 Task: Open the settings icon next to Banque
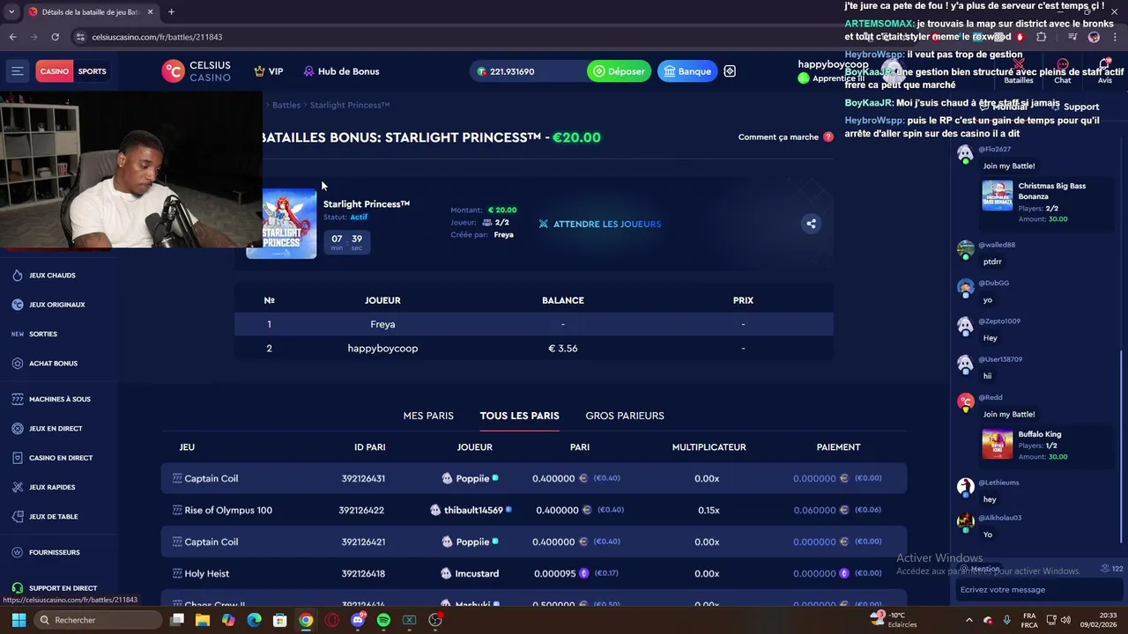730,71
